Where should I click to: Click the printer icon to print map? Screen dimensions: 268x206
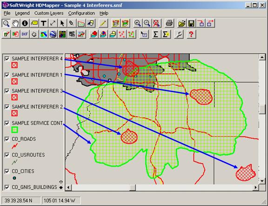point(169,23)
